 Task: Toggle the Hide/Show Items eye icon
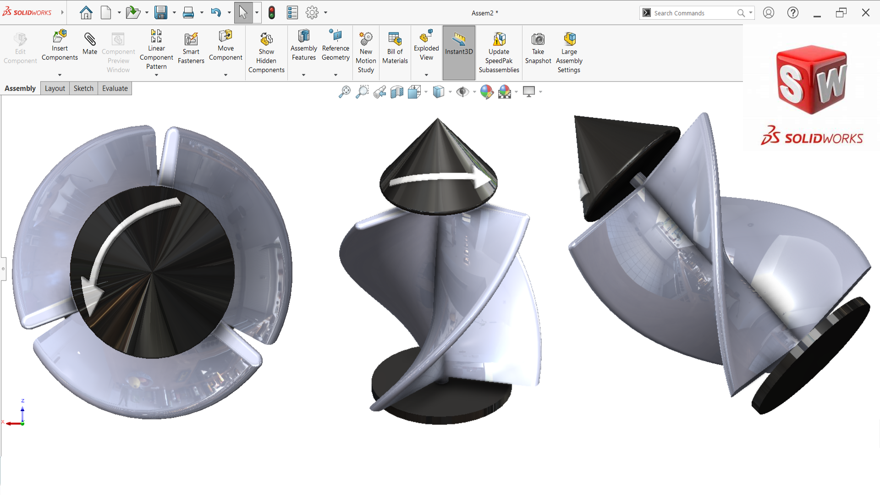(x=462, y=92)
